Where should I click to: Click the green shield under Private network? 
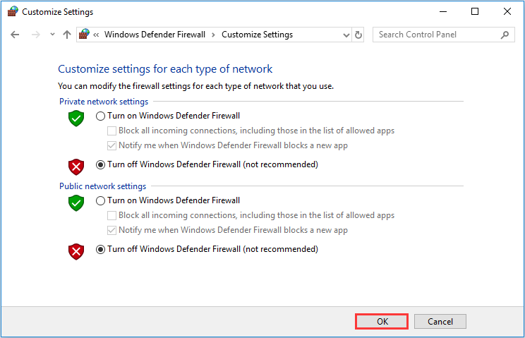tap(76, 118)
